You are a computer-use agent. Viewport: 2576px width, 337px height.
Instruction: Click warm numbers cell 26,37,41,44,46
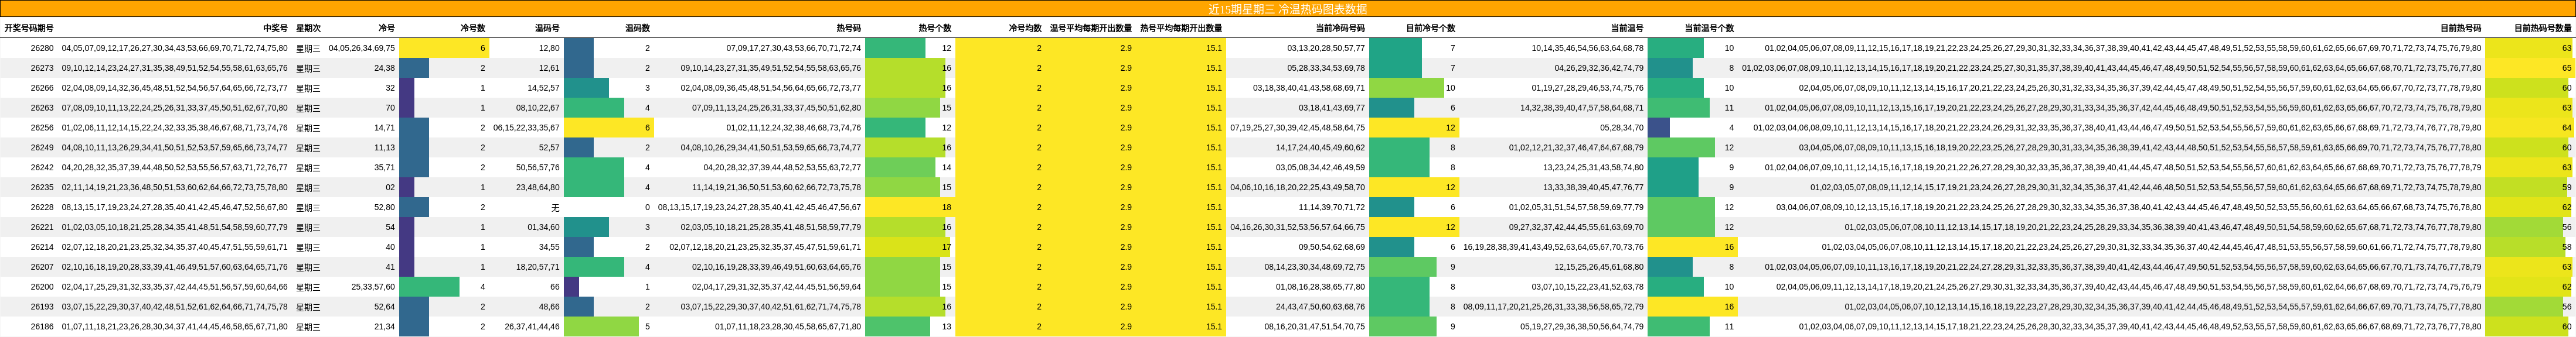[532, 326]
